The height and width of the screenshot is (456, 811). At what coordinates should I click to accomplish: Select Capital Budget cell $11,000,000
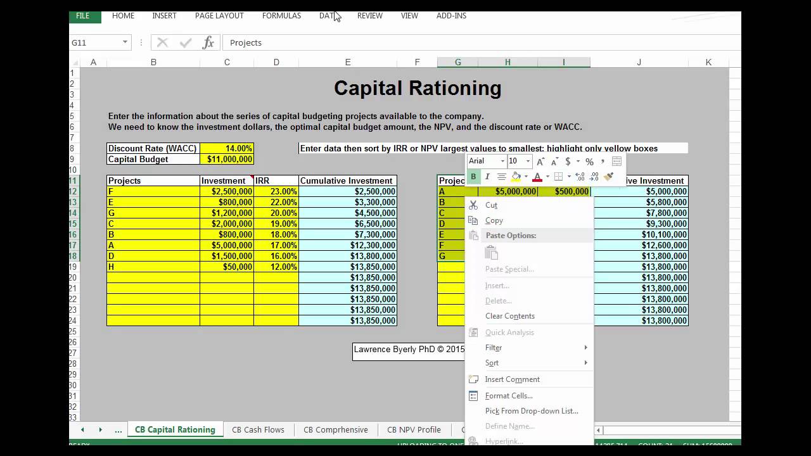tap(227, 159)
